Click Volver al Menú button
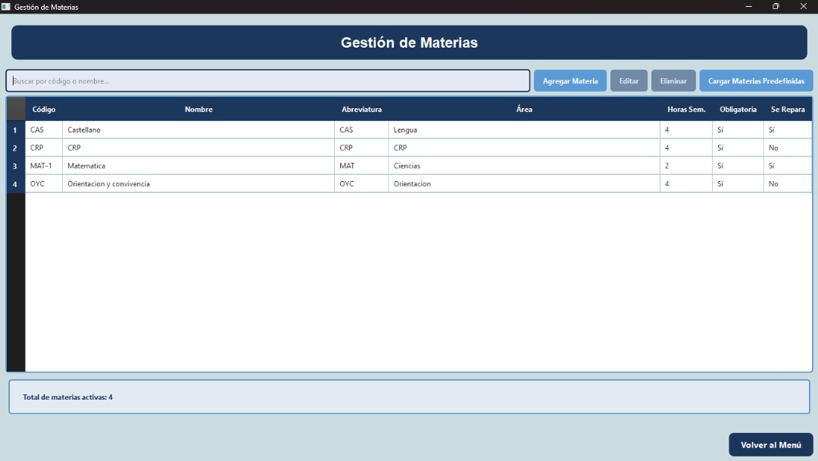This screenshot has width=818, height=461. 770,445
